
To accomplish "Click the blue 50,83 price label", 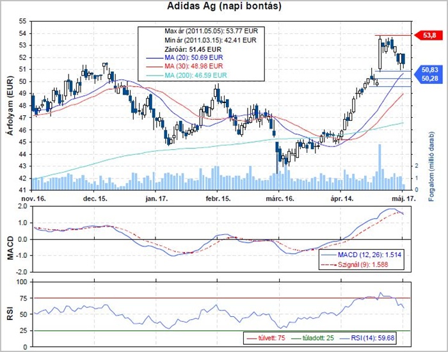I will tap(429, 70).
